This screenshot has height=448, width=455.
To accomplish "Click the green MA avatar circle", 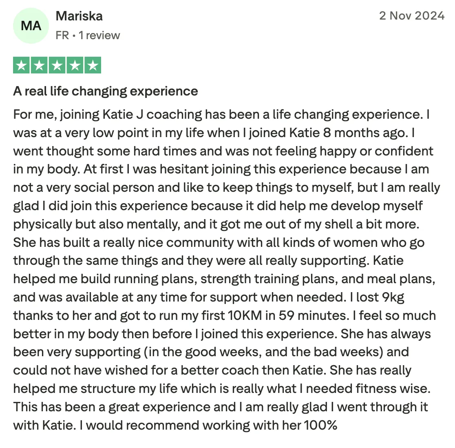I will click(31, 26).
